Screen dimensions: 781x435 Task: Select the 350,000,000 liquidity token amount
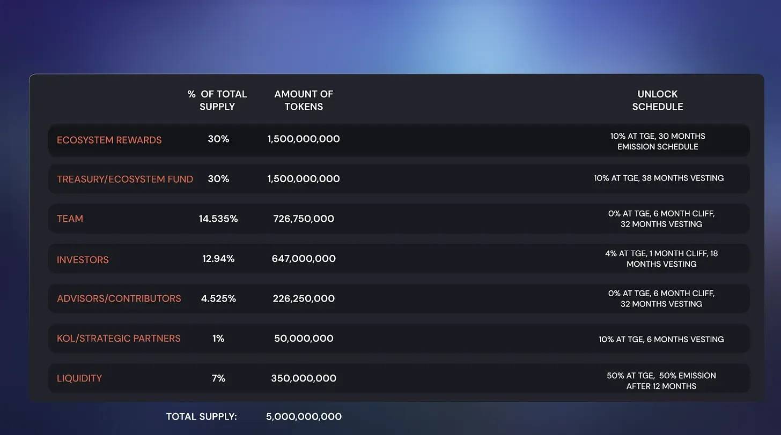coord(304,378)
